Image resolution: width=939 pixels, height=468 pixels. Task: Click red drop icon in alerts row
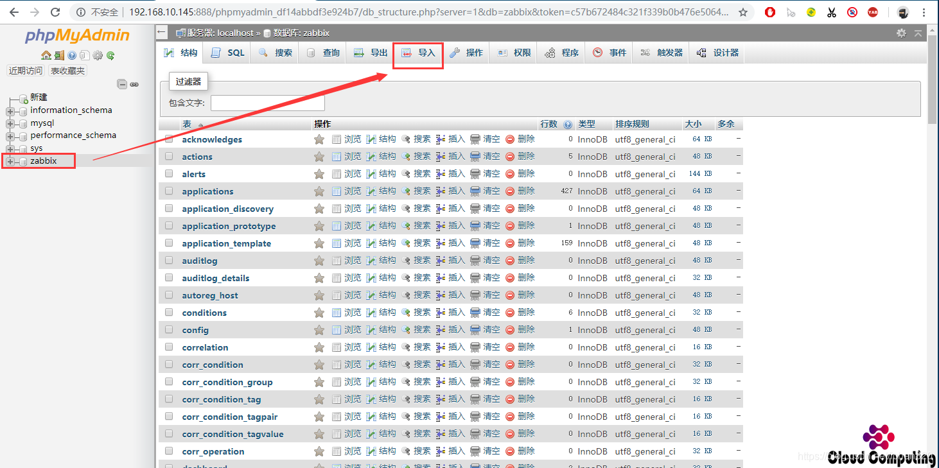[x=510, y=174]
